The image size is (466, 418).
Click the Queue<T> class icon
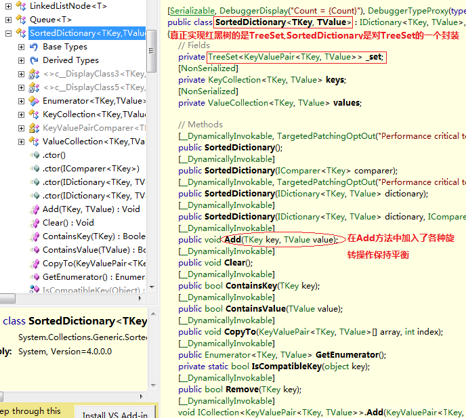click(x=21, y=20)
